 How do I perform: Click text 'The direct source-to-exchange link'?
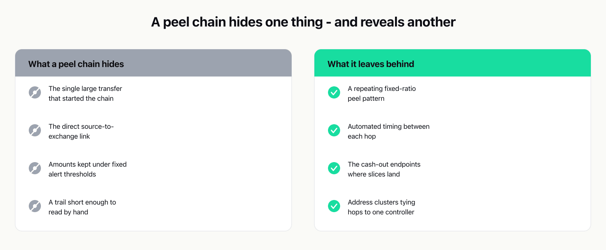[x=81, y=131]
